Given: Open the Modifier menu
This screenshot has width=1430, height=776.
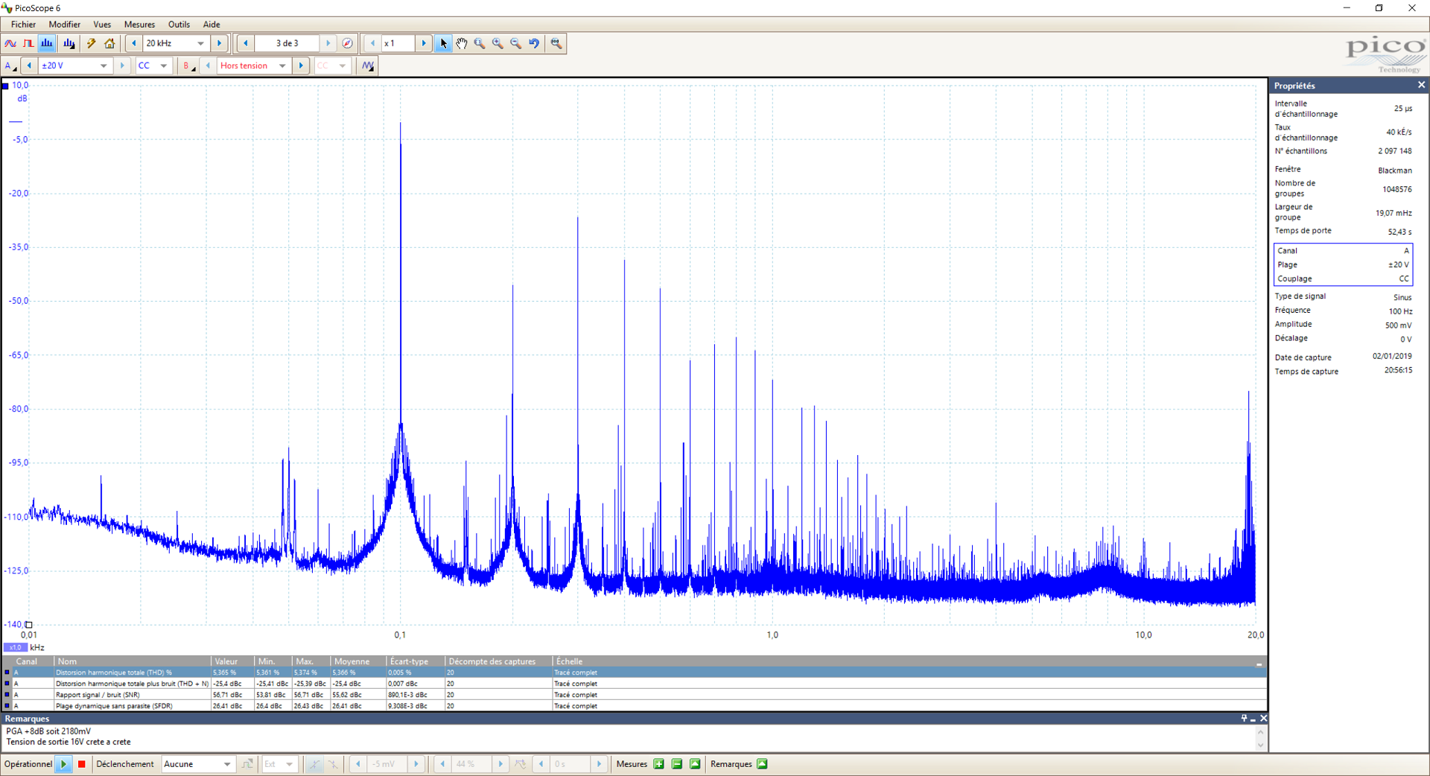Looking at the screenshot, I should [x=65, y=25].
